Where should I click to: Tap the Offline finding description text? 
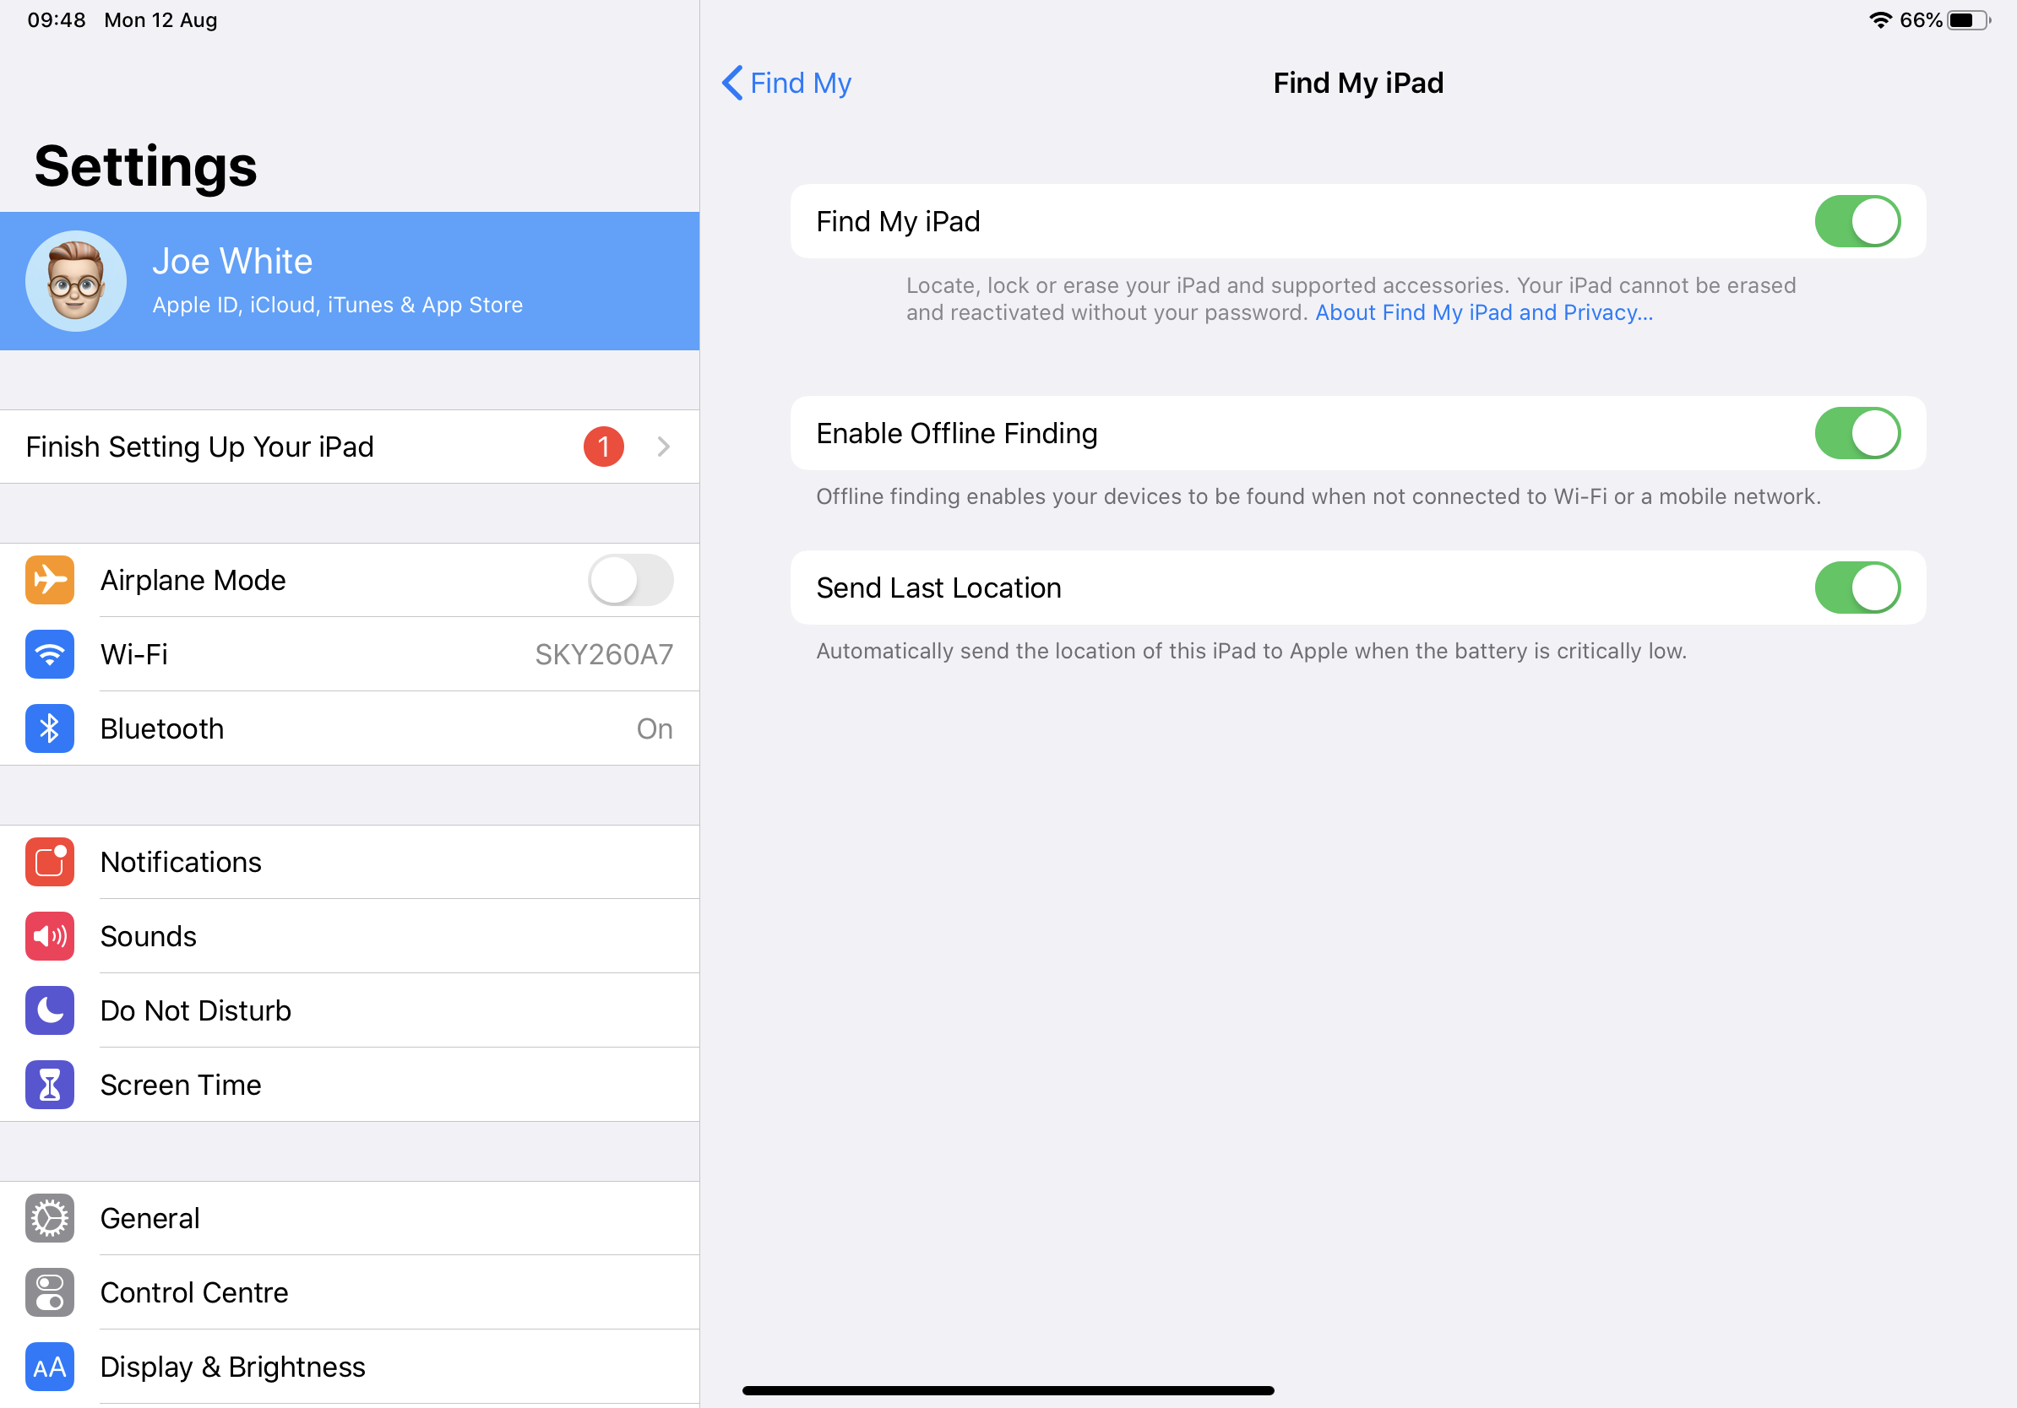point(1318,497)
